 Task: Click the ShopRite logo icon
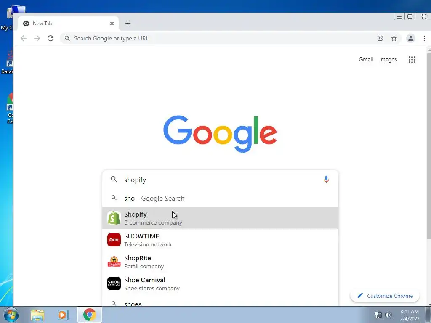(x=114, y=262)
